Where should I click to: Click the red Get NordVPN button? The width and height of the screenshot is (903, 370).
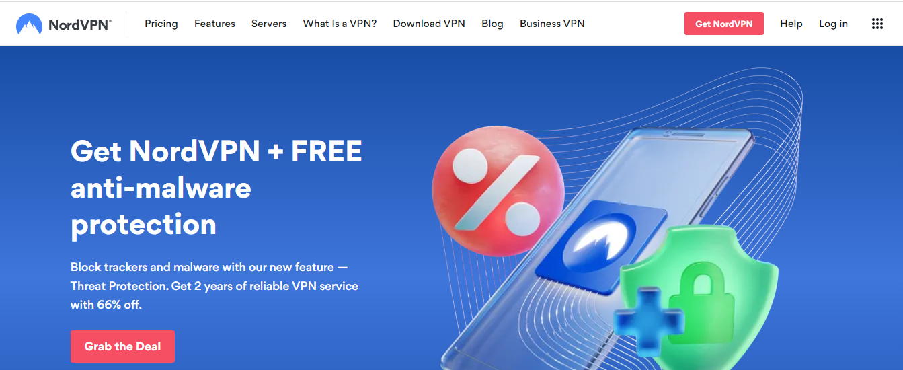tap(723, 24)
